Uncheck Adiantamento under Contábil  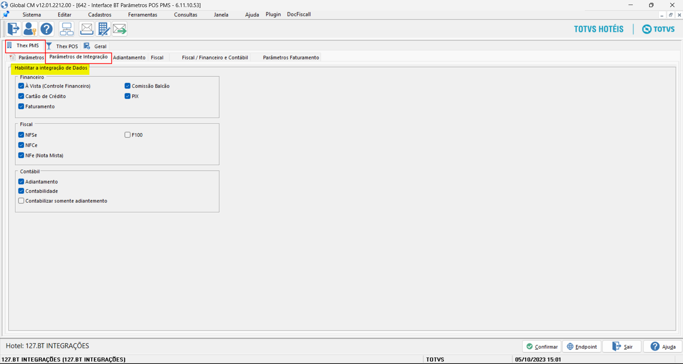21,182
